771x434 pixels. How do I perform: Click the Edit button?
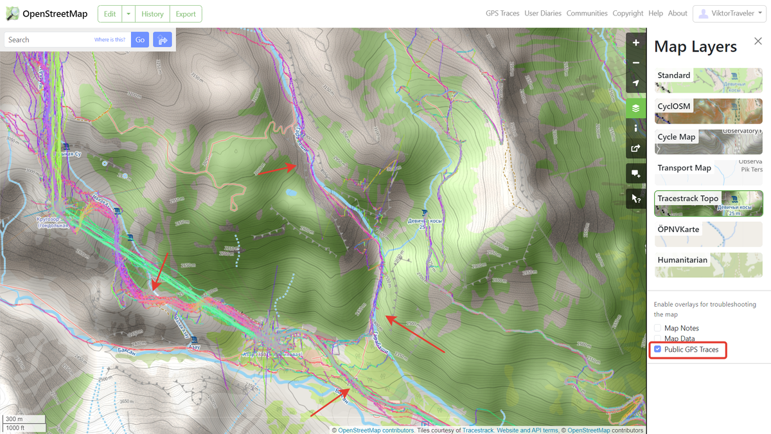110,14
